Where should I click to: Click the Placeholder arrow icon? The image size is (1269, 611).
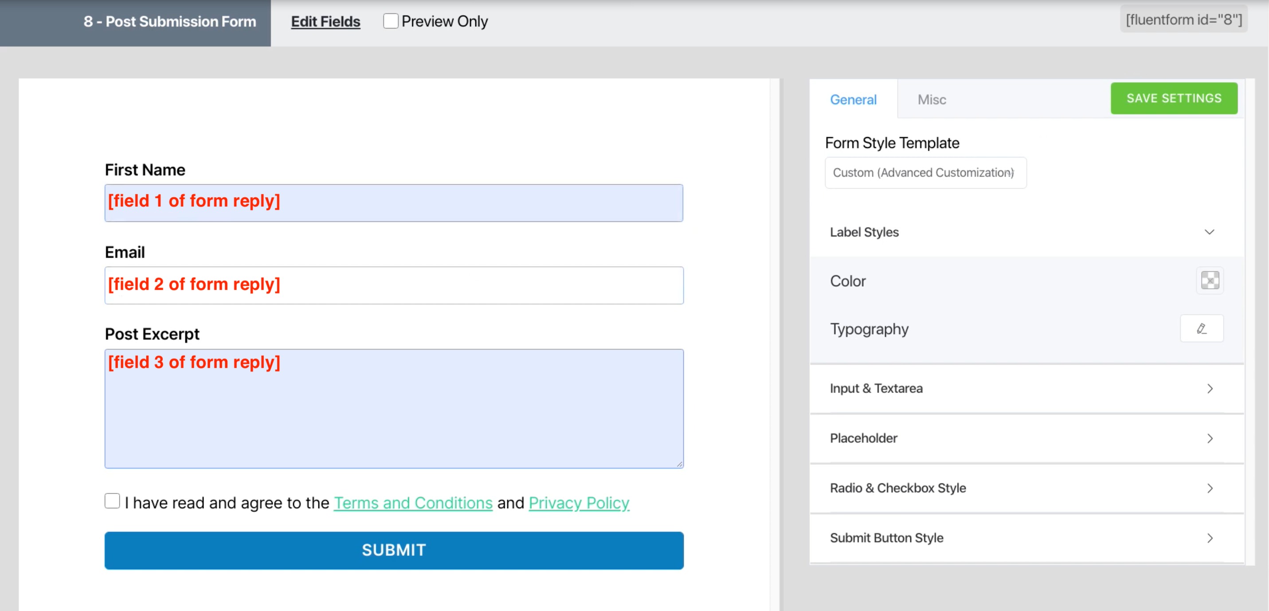(x=1210, y=438)
